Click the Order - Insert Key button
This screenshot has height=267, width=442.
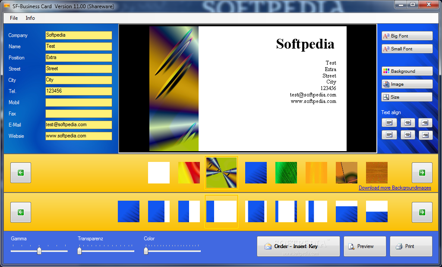coord(298,246)
